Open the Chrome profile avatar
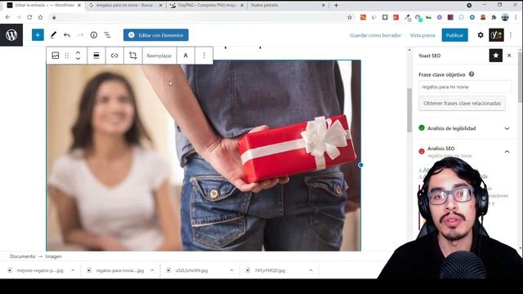Image resolution: width=523 pixels, height=294 pixels. coord(505,17)
